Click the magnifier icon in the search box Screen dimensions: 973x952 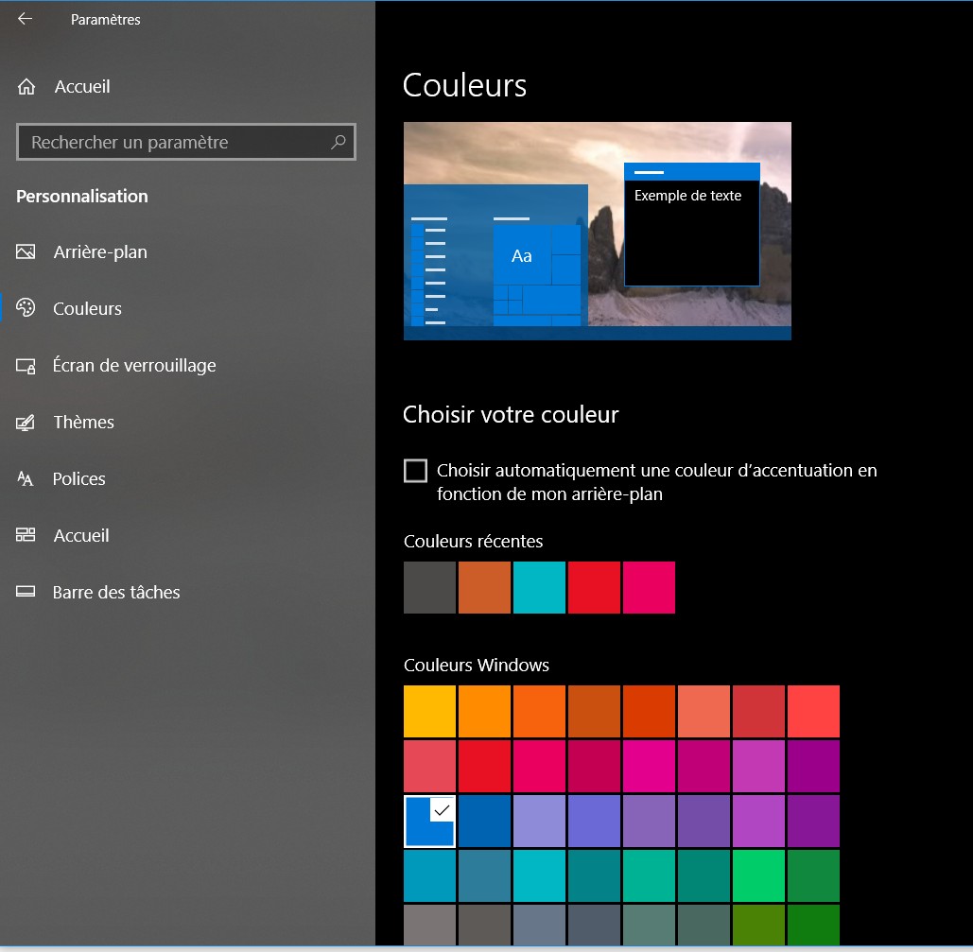(338, 143)
